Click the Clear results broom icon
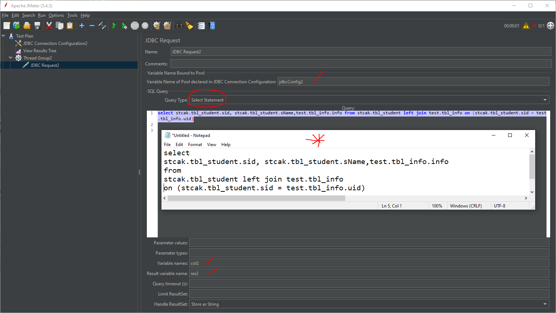The image size is (556, 313). point(157,26)
